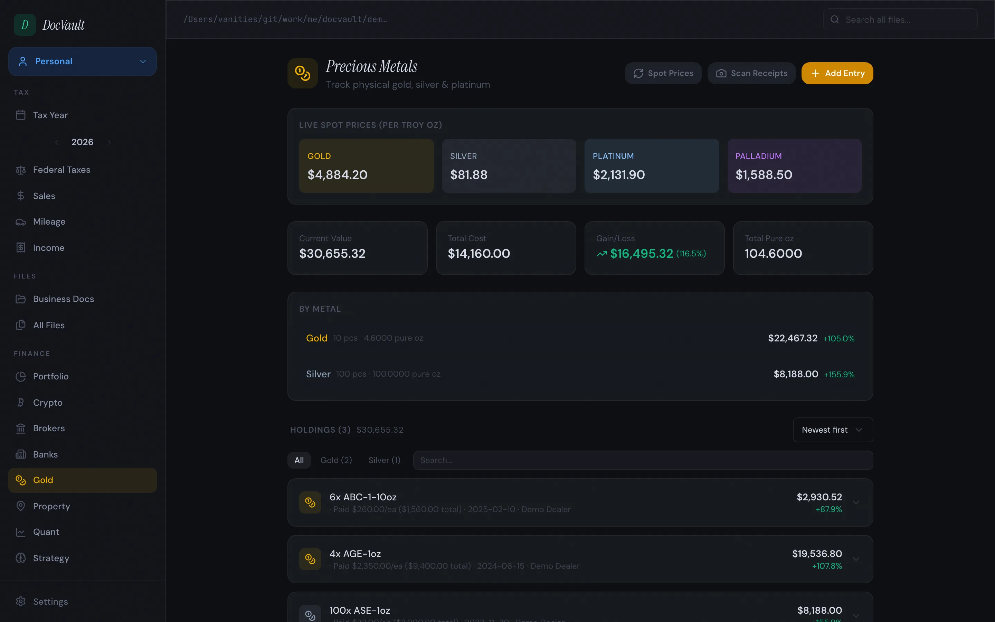The image size is (995, 622).
Task: Click the Scan Receipts button
Action: [751, 73]
